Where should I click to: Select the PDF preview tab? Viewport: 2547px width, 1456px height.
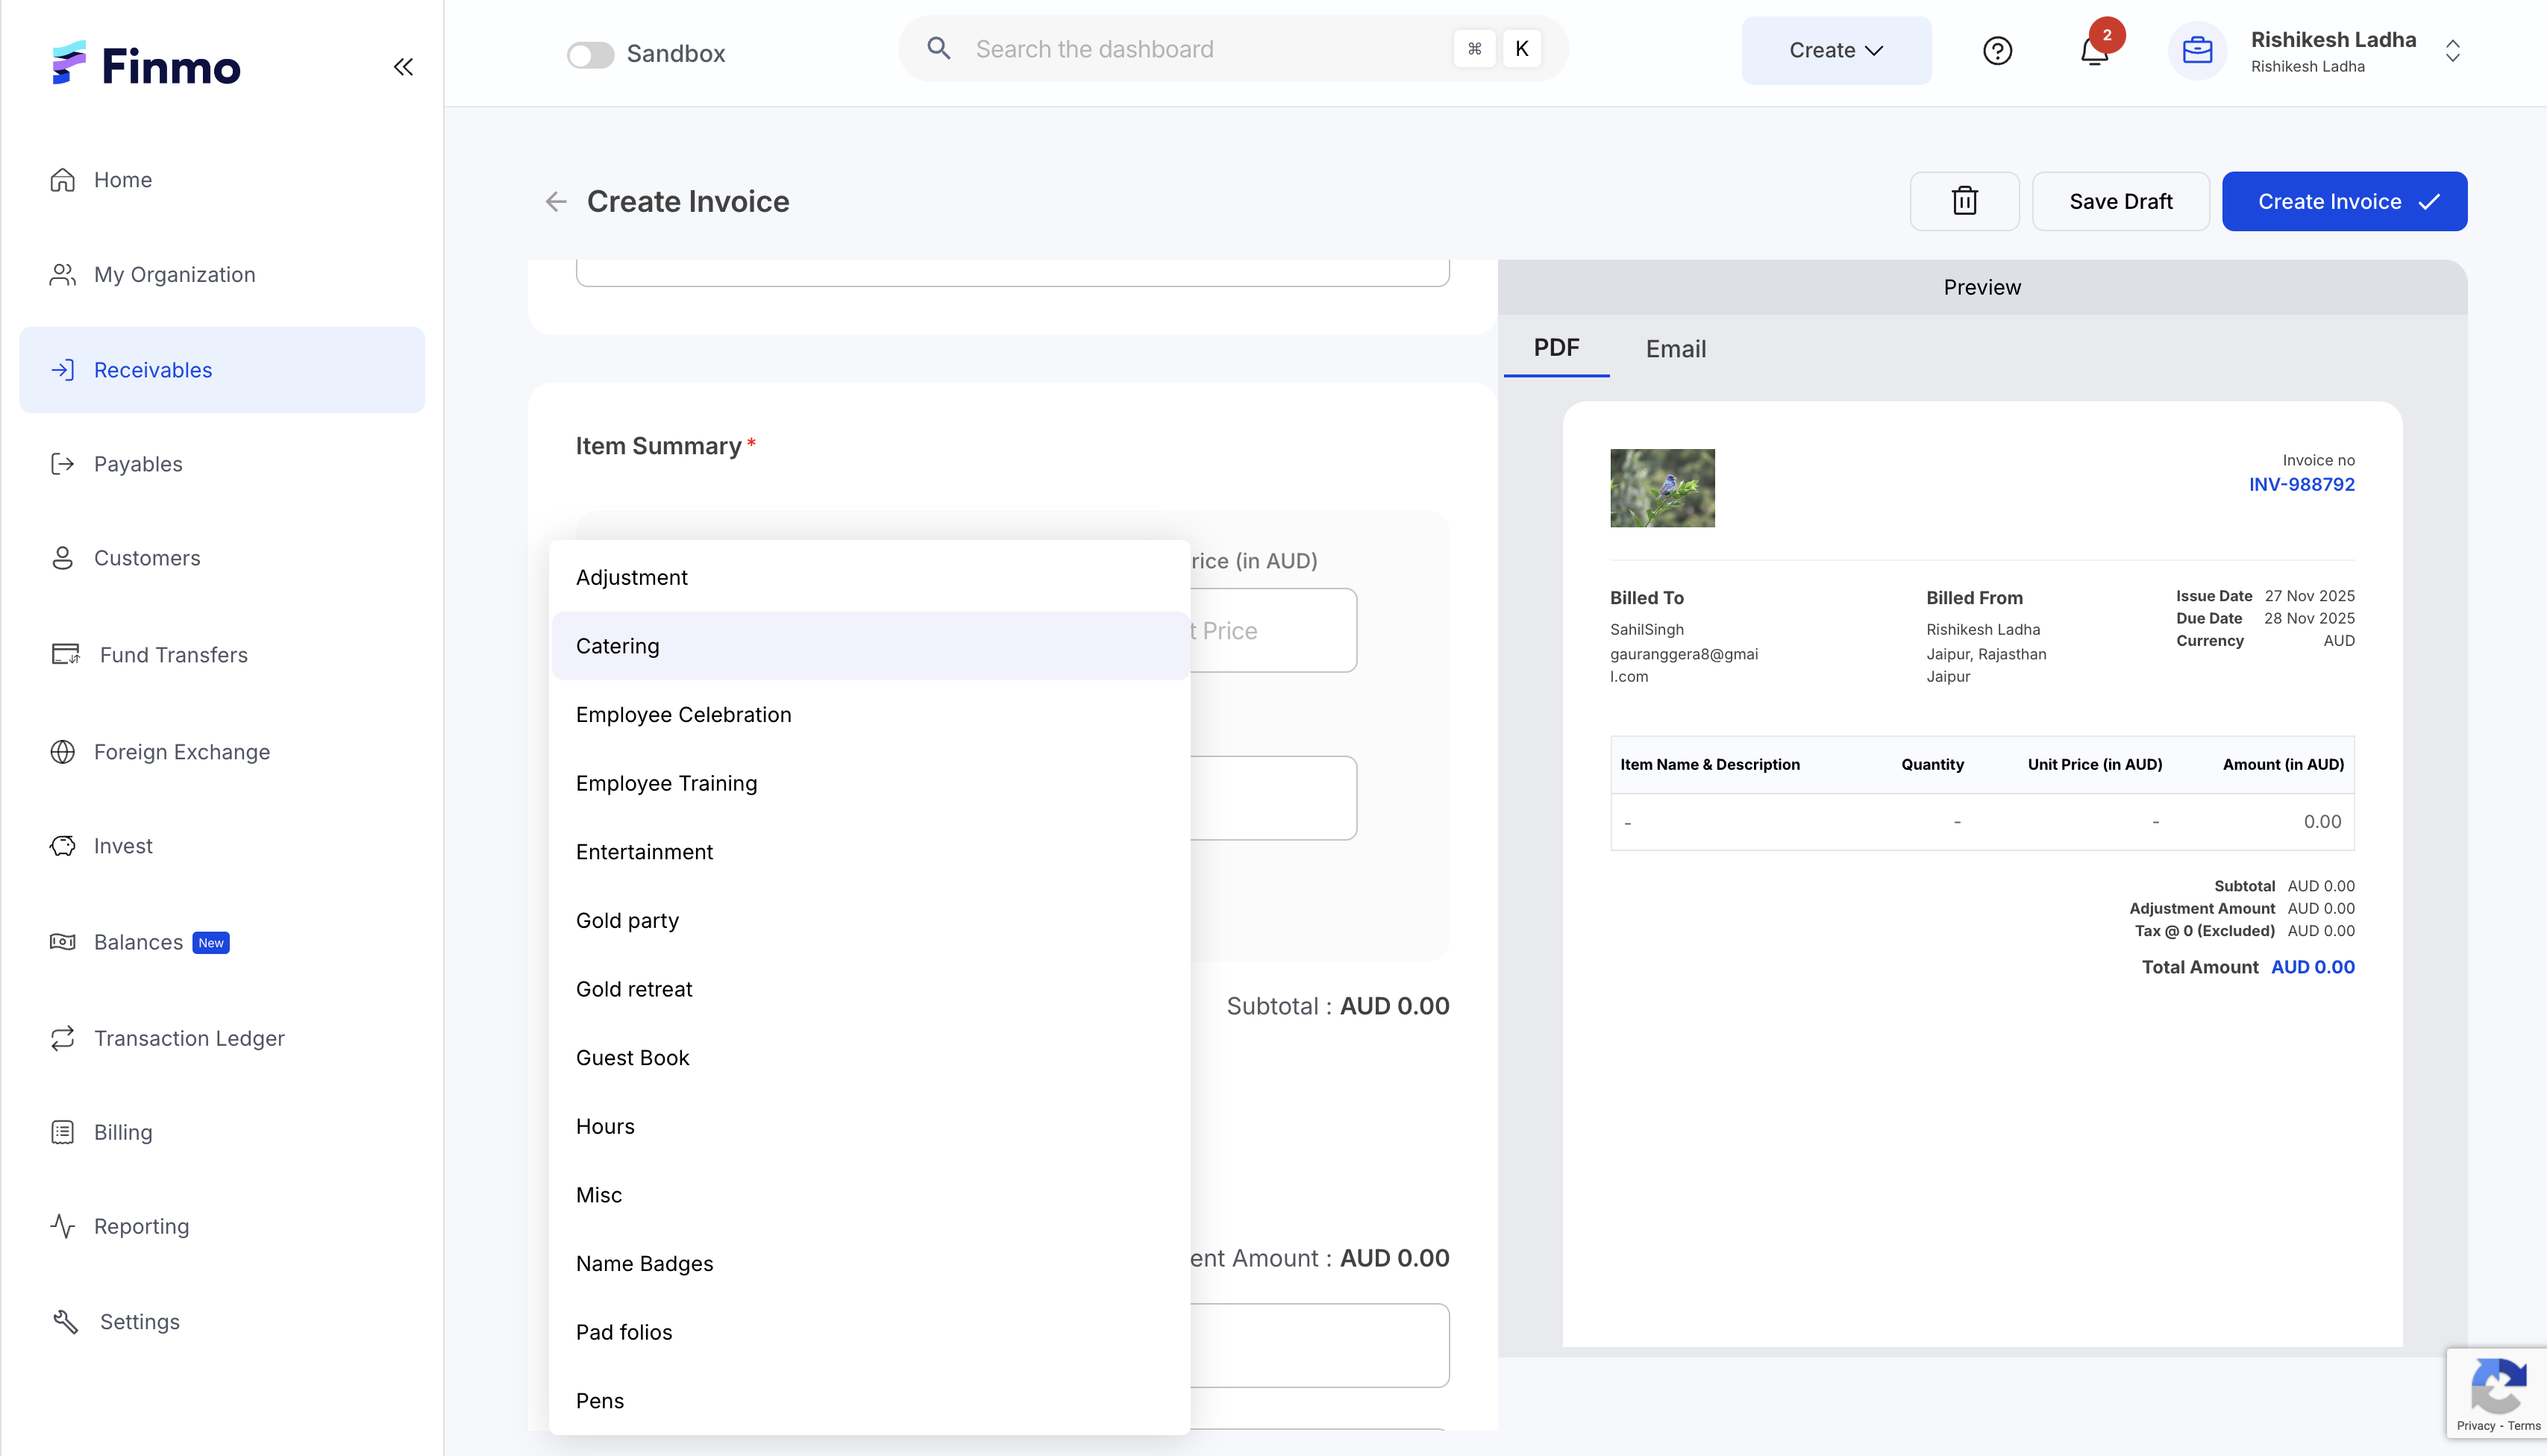(1556, 348)
